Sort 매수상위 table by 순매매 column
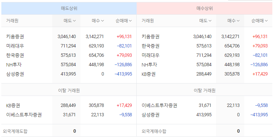The image size is (274, 138). (x=260, y=21)
